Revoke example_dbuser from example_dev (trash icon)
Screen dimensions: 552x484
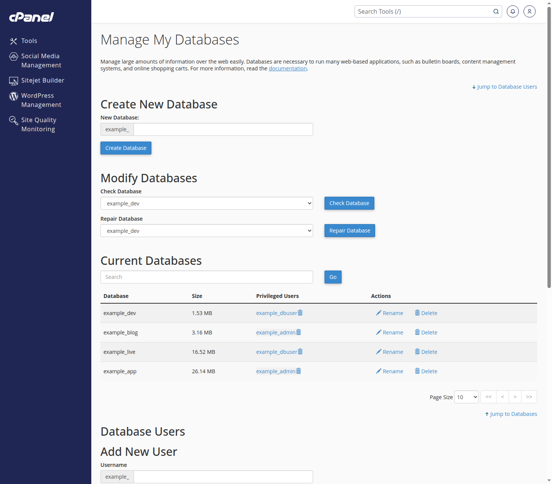point(300,313)
